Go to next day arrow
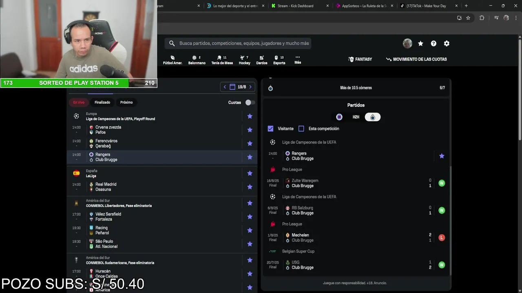The width and height of the screenshot is (522, 293). pyautogui.click(x=250, y=87)
